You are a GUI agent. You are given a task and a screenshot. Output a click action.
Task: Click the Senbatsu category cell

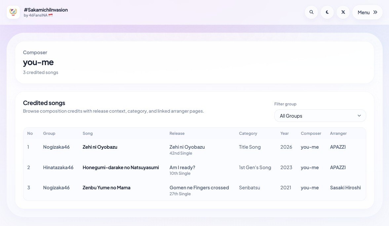[x=250, y=188]
